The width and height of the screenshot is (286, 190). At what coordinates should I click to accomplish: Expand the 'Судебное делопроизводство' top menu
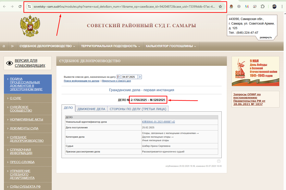(47, 46)
